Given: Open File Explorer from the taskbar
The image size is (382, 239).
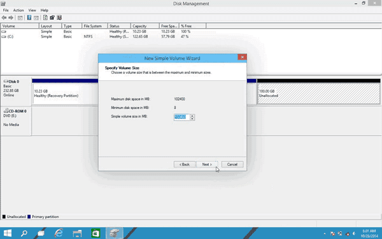Looking at the screenshot, I should point(77,233).
